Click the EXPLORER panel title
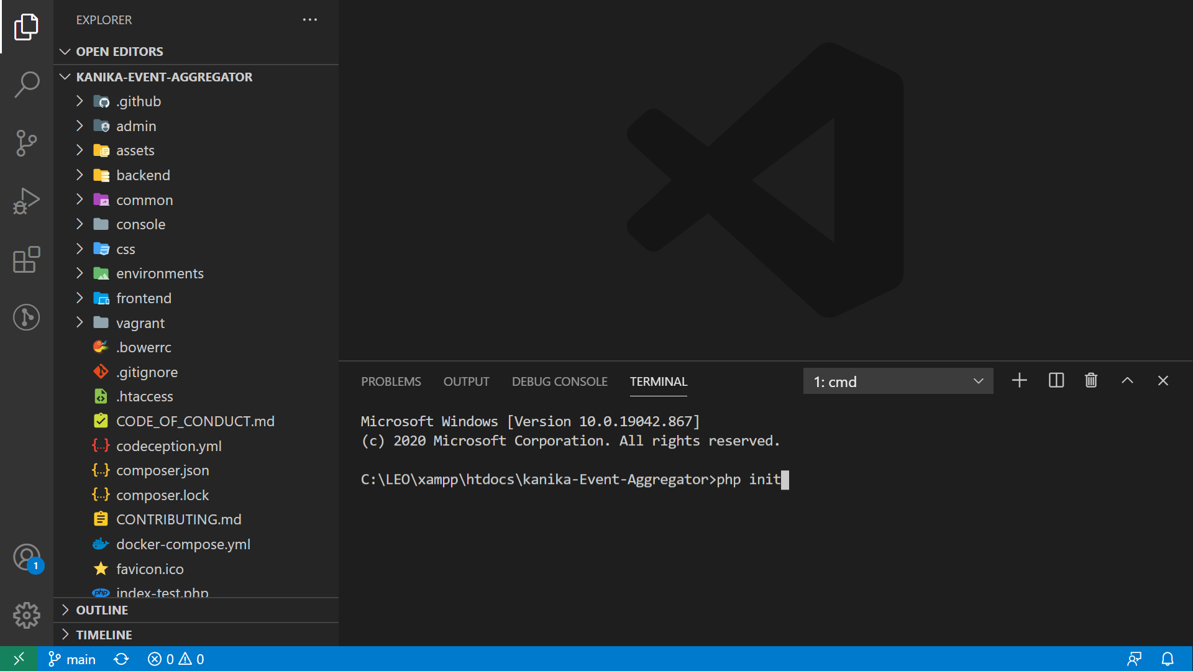This screenshot has height=671, width=1193. pos(104,20)
